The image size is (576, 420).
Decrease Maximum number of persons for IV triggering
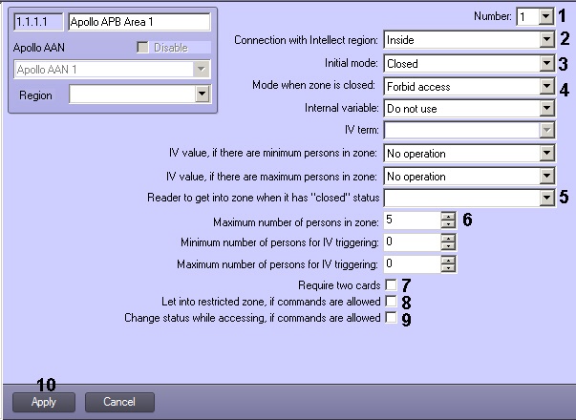pos(448,268)
